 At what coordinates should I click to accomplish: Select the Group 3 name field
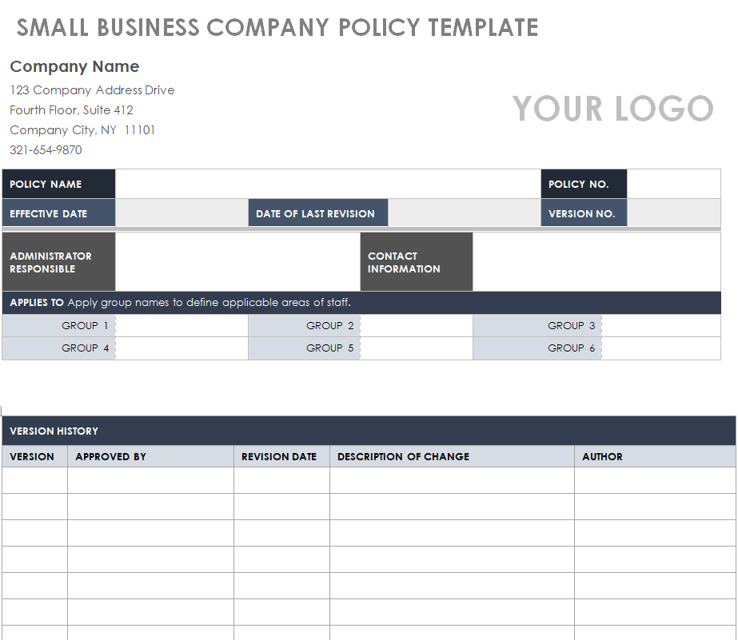click(660, 326)
